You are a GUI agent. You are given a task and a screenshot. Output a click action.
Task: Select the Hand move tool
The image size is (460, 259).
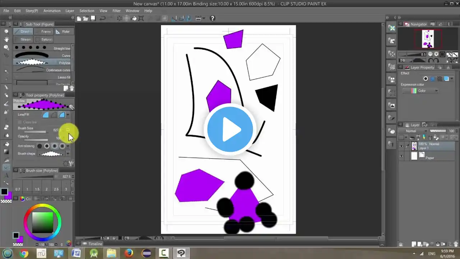point(6,39)
